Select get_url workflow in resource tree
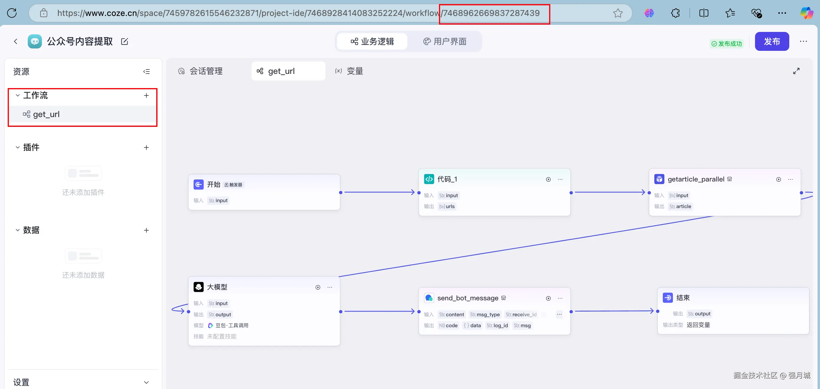The width and height of the screenshot is (820, 389). pos(46,114)
